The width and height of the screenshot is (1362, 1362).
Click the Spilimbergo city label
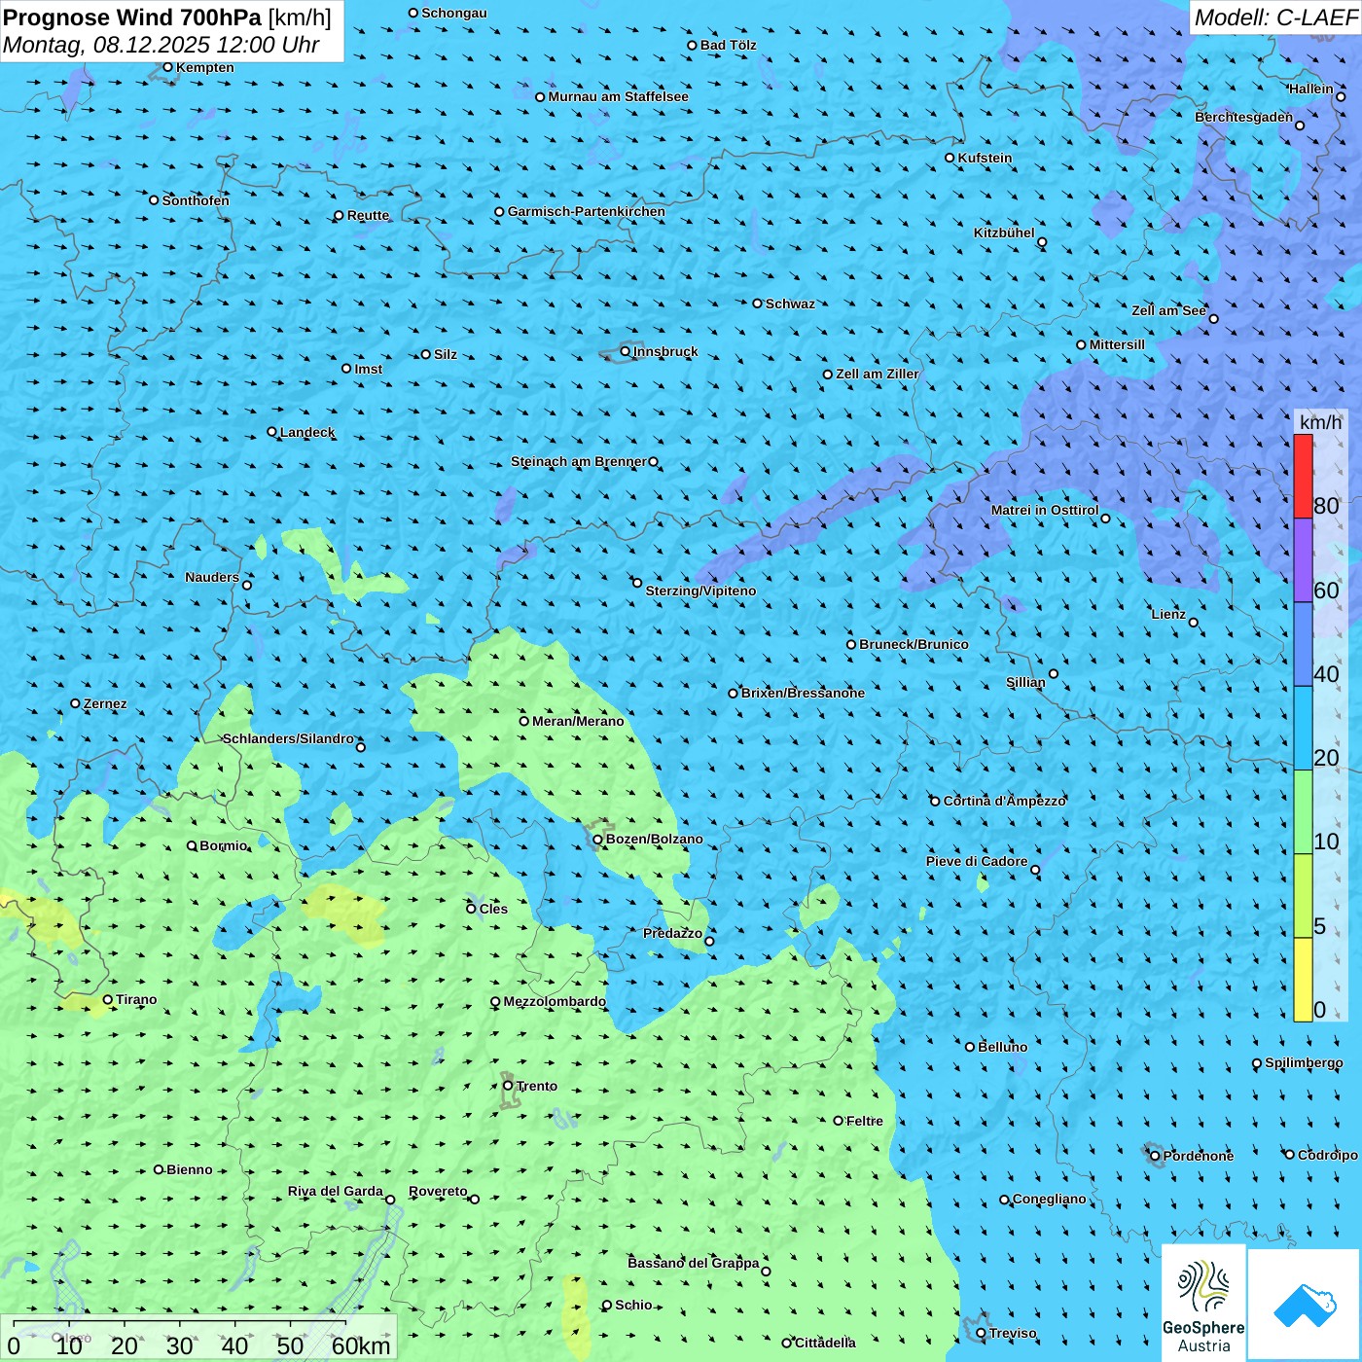pyautogui.click(x=1304, y=1062)
